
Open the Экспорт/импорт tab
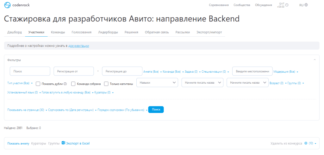[209, 32]
